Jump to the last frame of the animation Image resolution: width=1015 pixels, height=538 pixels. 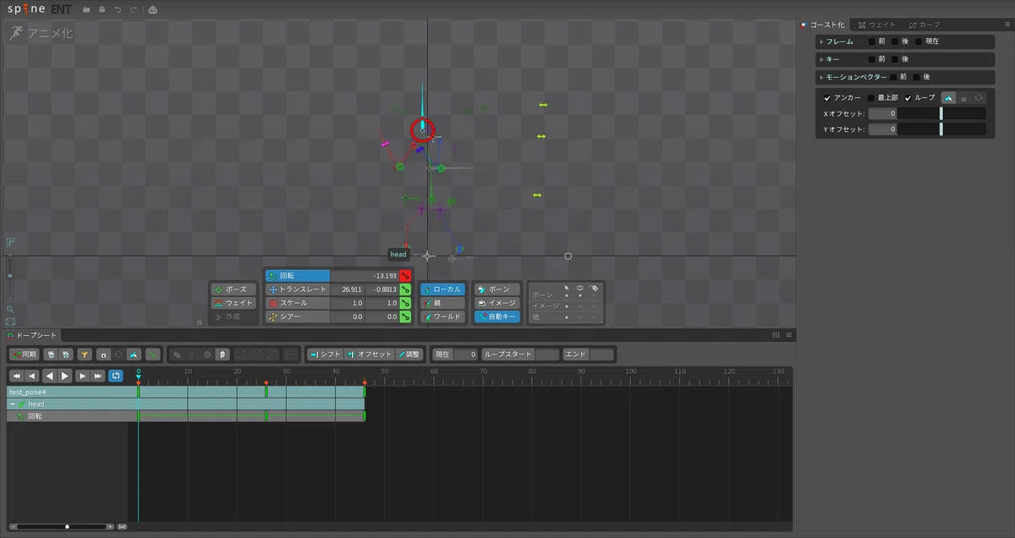tap(98, 376)
